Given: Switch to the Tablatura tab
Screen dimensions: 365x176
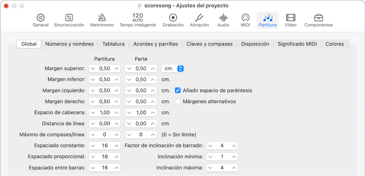Looking at the screenshot, I should tap(113, 44).
